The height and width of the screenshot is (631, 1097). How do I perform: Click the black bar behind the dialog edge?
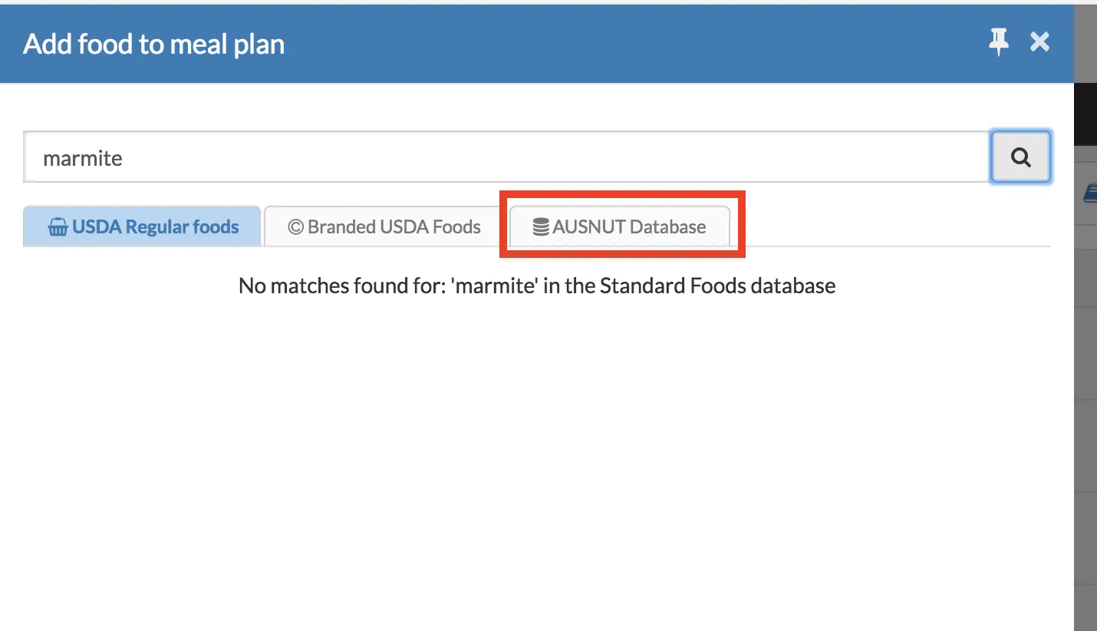[1085, 115]
